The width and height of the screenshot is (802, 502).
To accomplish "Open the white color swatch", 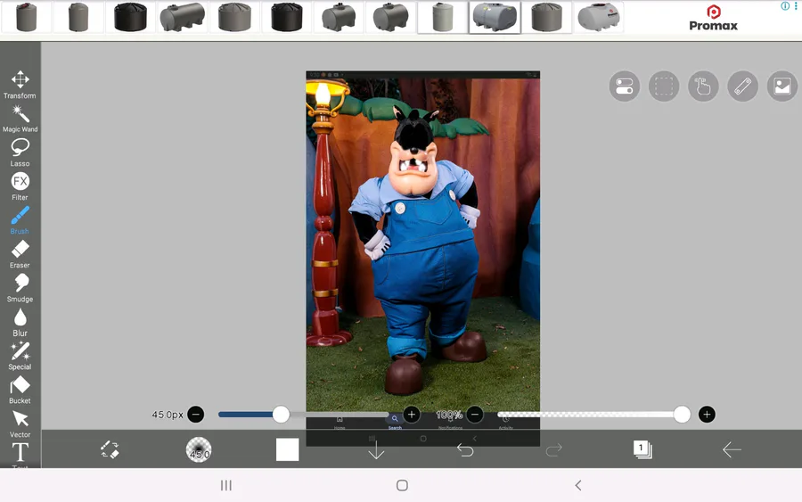I will pyautogui.click(x=288, y=449).
